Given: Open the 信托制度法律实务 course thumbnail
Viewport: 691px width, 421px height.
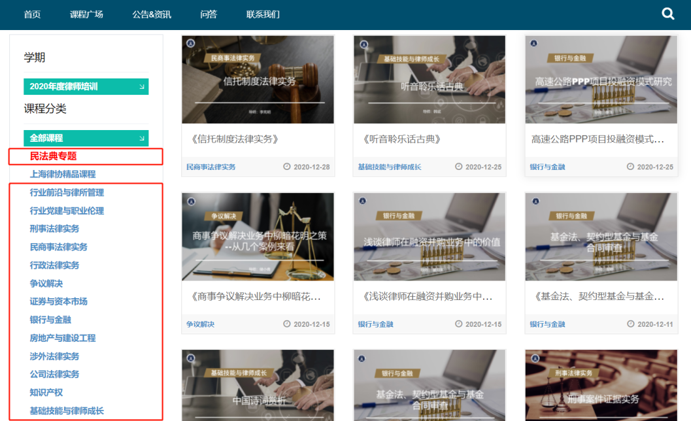Looking at the screenshot, I should coord(258,79).
